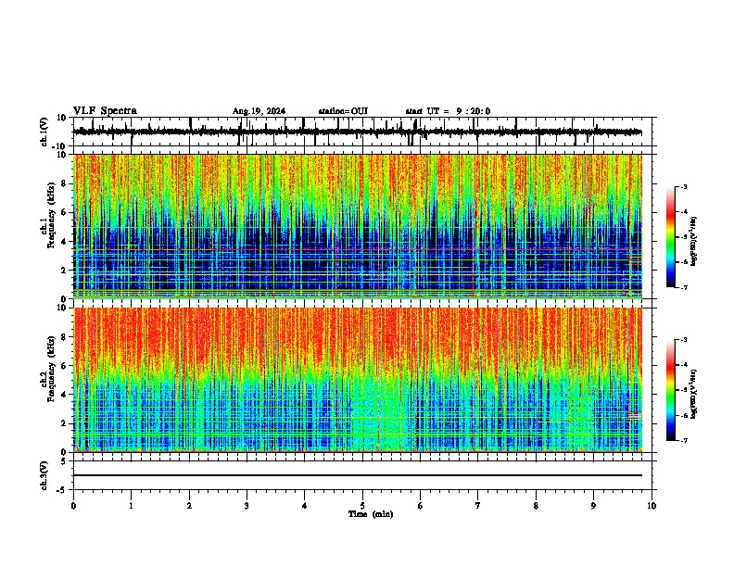Image resolution: width=734 pixels, height=567 pixels.
Task: Click the ch.1 spectrogram panel
Action: [x=358, y=226]
